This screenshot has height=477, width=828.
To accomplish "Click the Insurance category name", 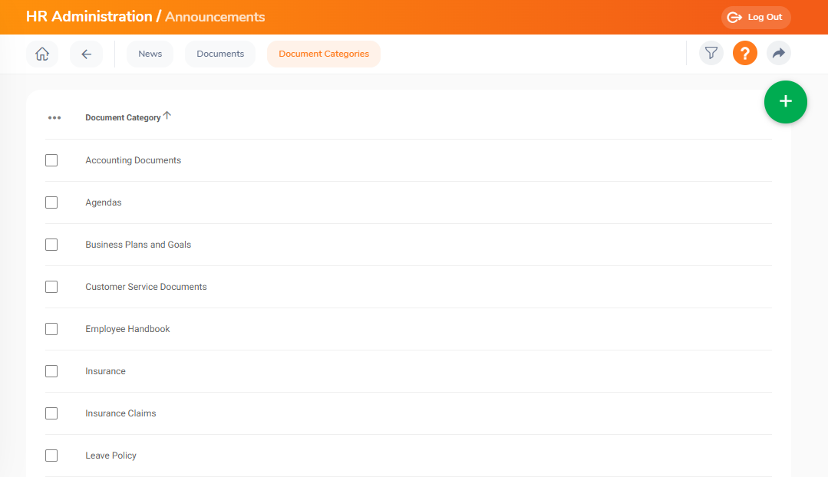I will pyautogui.click(x=106, y=371).
